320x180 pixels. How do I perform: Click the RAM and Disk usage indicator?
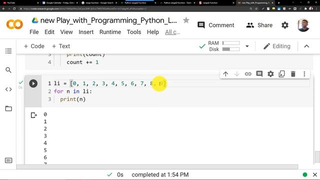[224, 46]
